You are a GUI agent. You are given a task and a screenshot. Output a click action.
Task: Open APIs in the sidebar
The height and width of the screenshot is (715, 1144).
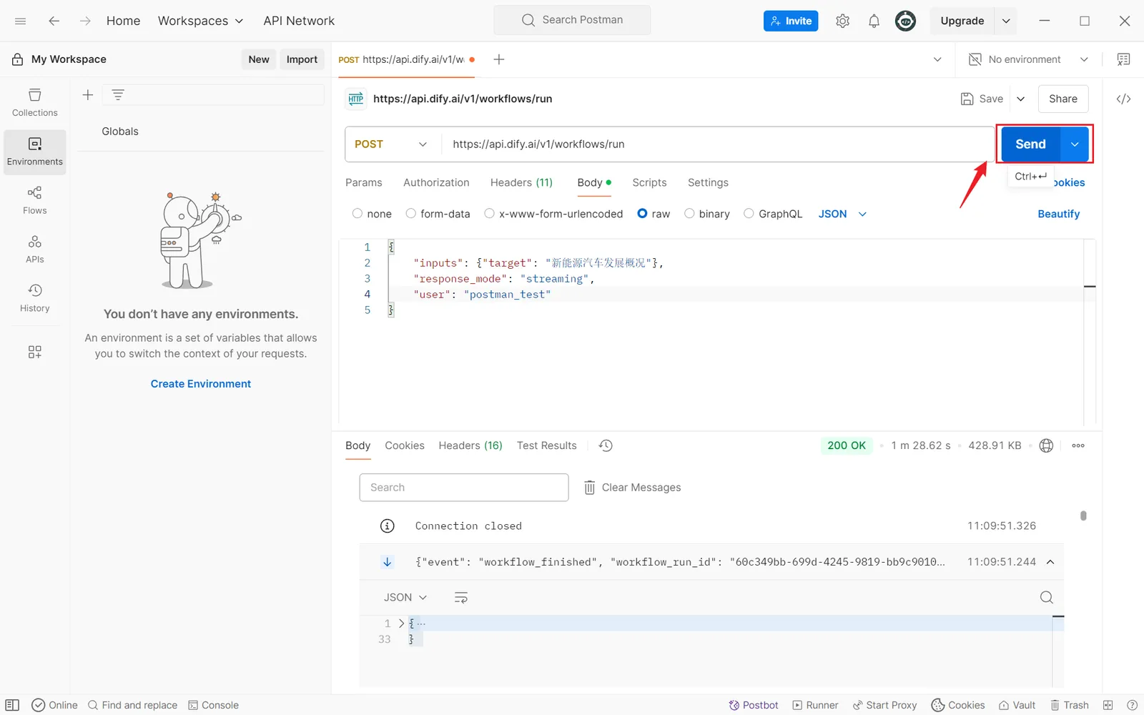(x=35, y=250)
